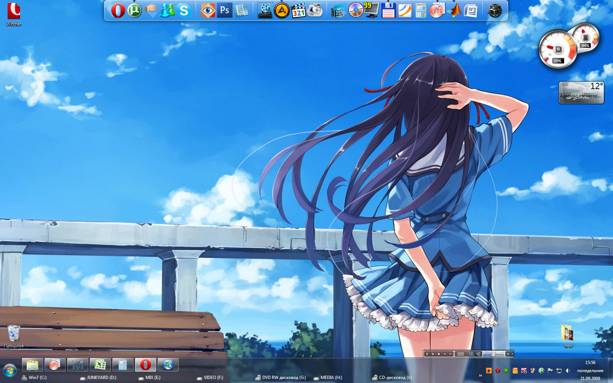Open the 'new' folder on desktop
The image size is (613, 383).
568,336
